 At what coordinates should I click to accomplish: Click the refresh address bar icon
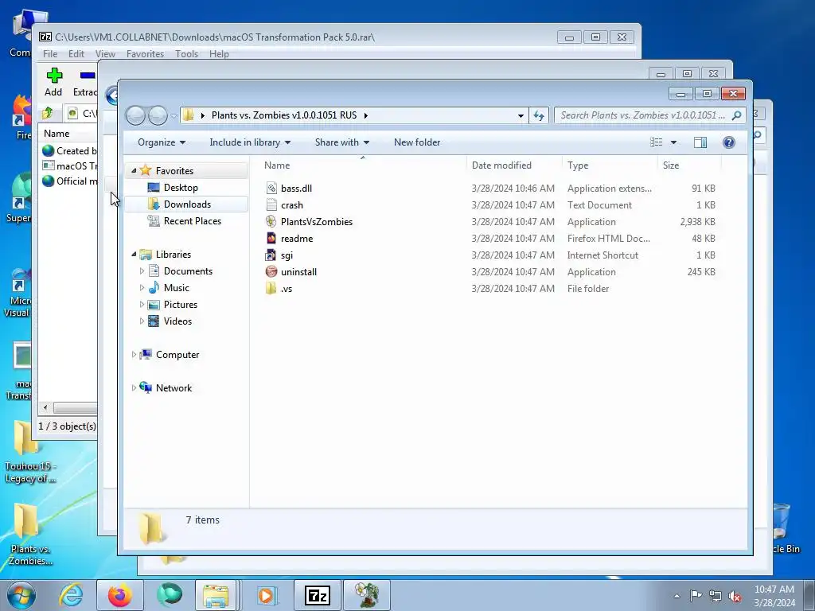[539, 115]
